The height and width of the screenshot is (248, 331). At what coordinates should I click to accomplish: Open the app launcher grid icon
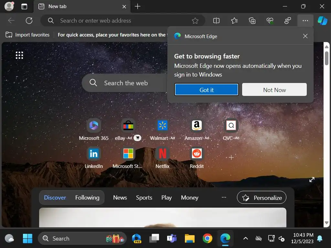(x=19, y=55)
